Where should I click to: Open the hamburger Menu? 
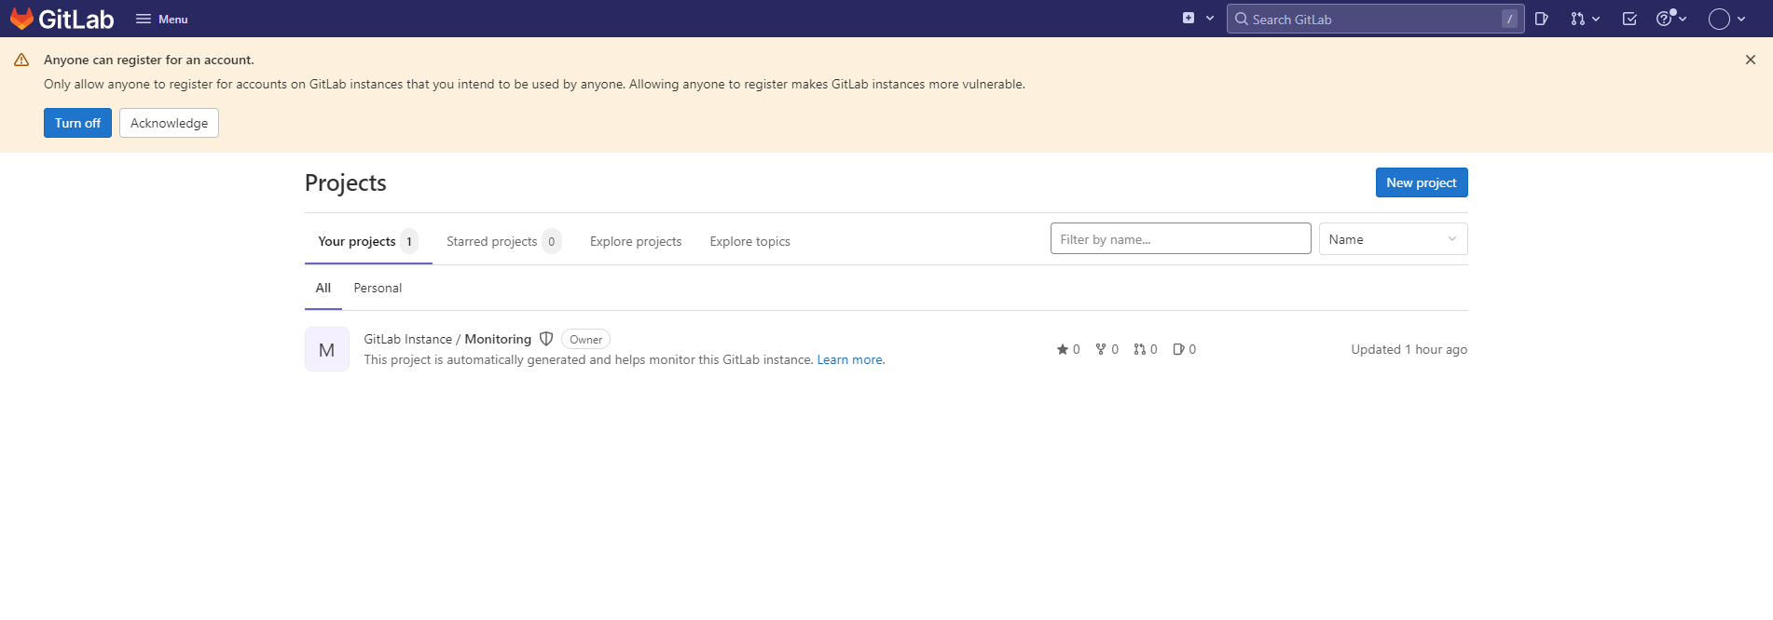pyautogui.click(x=161, y=19)
